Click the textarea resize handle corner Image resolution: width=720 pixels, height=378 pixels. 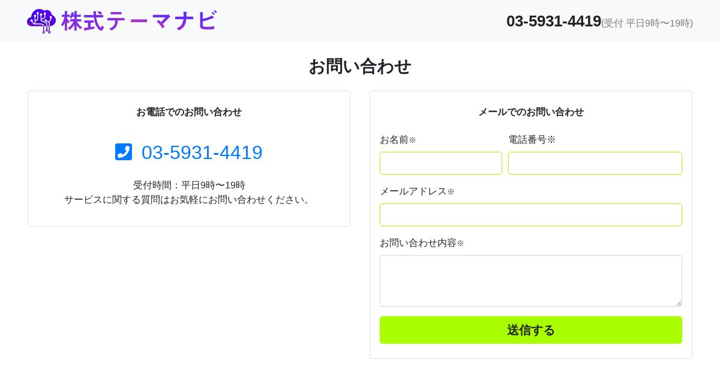pos(679,303)
